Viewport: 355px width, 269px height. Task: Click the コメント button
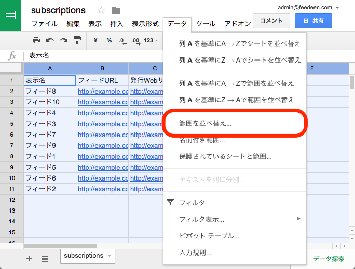pyautogui.click(x=271, y=21)
